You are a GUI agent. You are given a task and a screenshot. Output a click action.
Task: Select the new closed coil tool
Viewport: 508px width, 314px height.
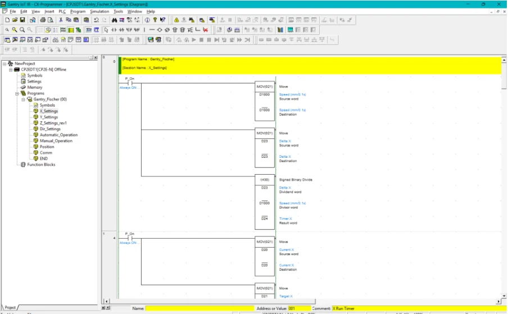pyautogui.click(x=167, y=30)
